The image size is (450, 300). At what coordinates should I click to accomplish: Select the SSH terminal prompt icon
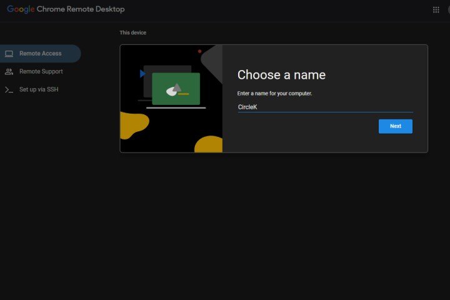click(9, 89)
